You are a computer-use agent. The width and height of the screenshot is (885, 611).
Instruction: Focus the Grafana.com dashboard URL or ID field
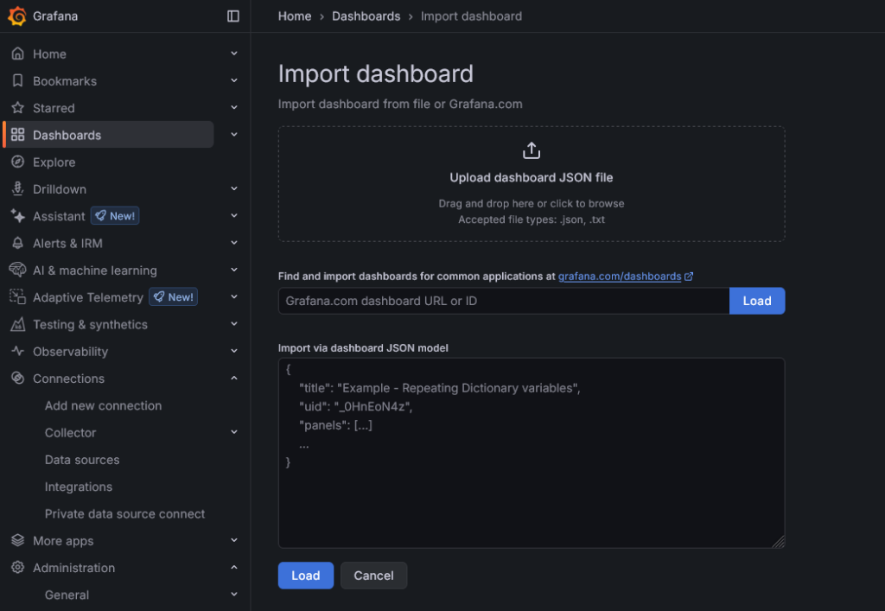click(x=503, y=301)
